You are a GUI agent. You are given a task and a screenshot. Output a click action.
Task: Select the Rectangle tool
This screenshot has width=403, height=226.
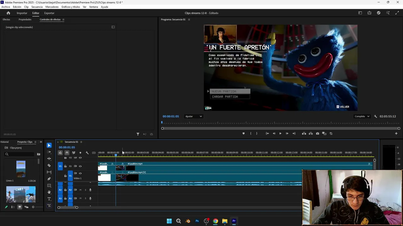tap(49, 186)
